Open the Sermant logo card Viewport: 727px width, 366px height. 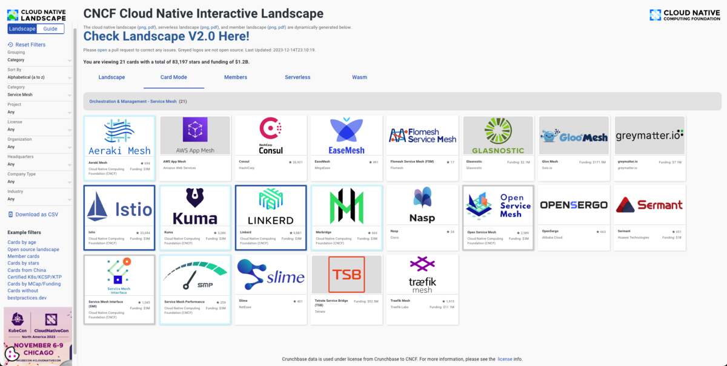coord(649,218)
